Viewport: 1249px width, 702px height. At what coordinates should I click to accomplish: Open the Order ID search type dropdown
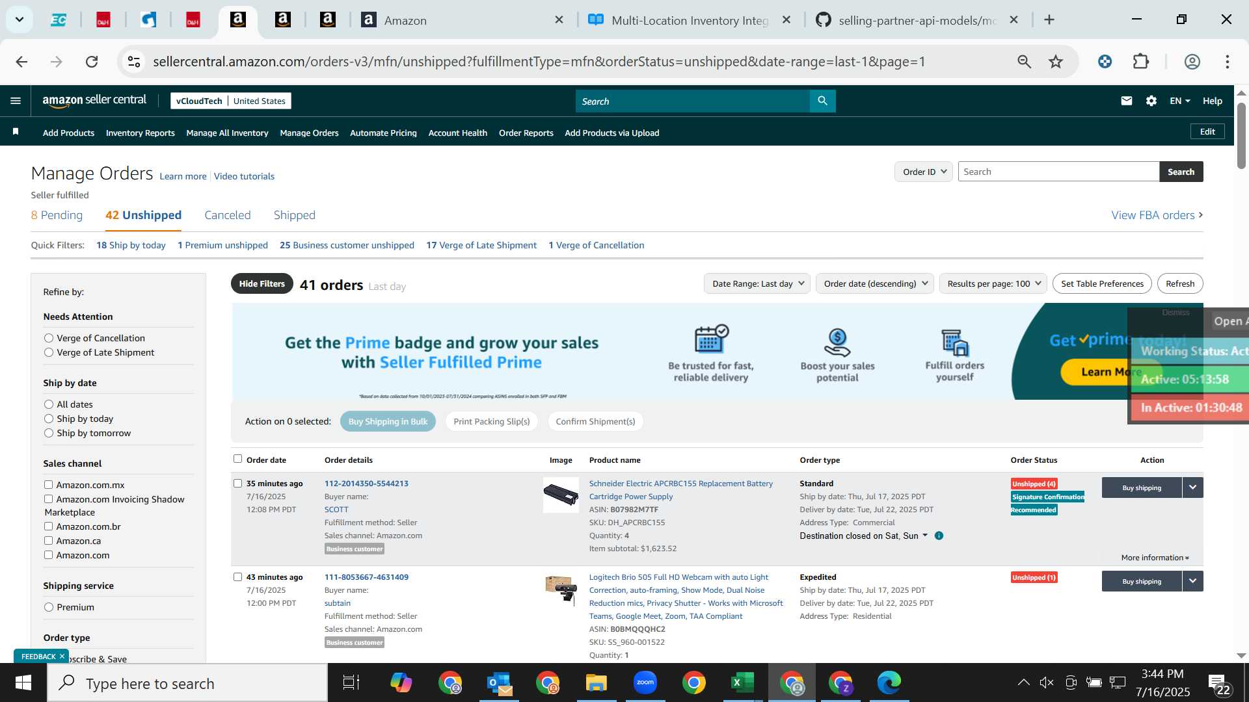[924, 172]
